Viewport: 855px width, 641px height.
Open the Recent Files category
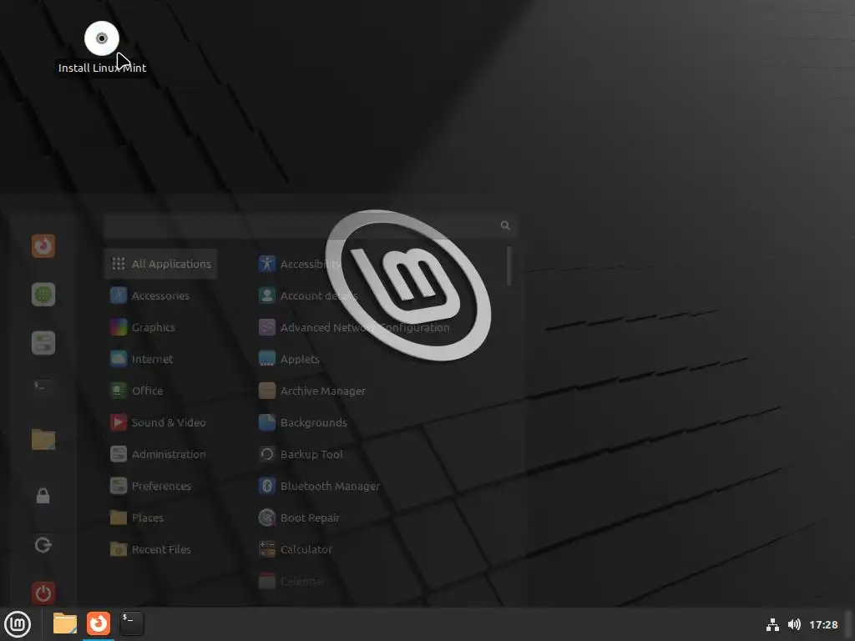(x=160, y=549)
